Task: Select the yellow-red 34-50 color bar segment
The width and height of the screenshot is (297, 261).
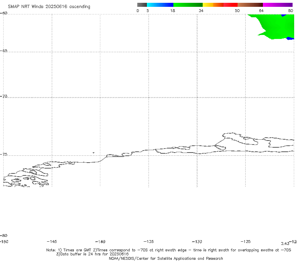Action: tap(220, 5)
